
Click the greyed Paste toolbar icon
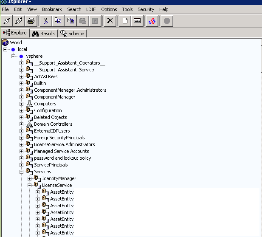(x=83, y=21)
